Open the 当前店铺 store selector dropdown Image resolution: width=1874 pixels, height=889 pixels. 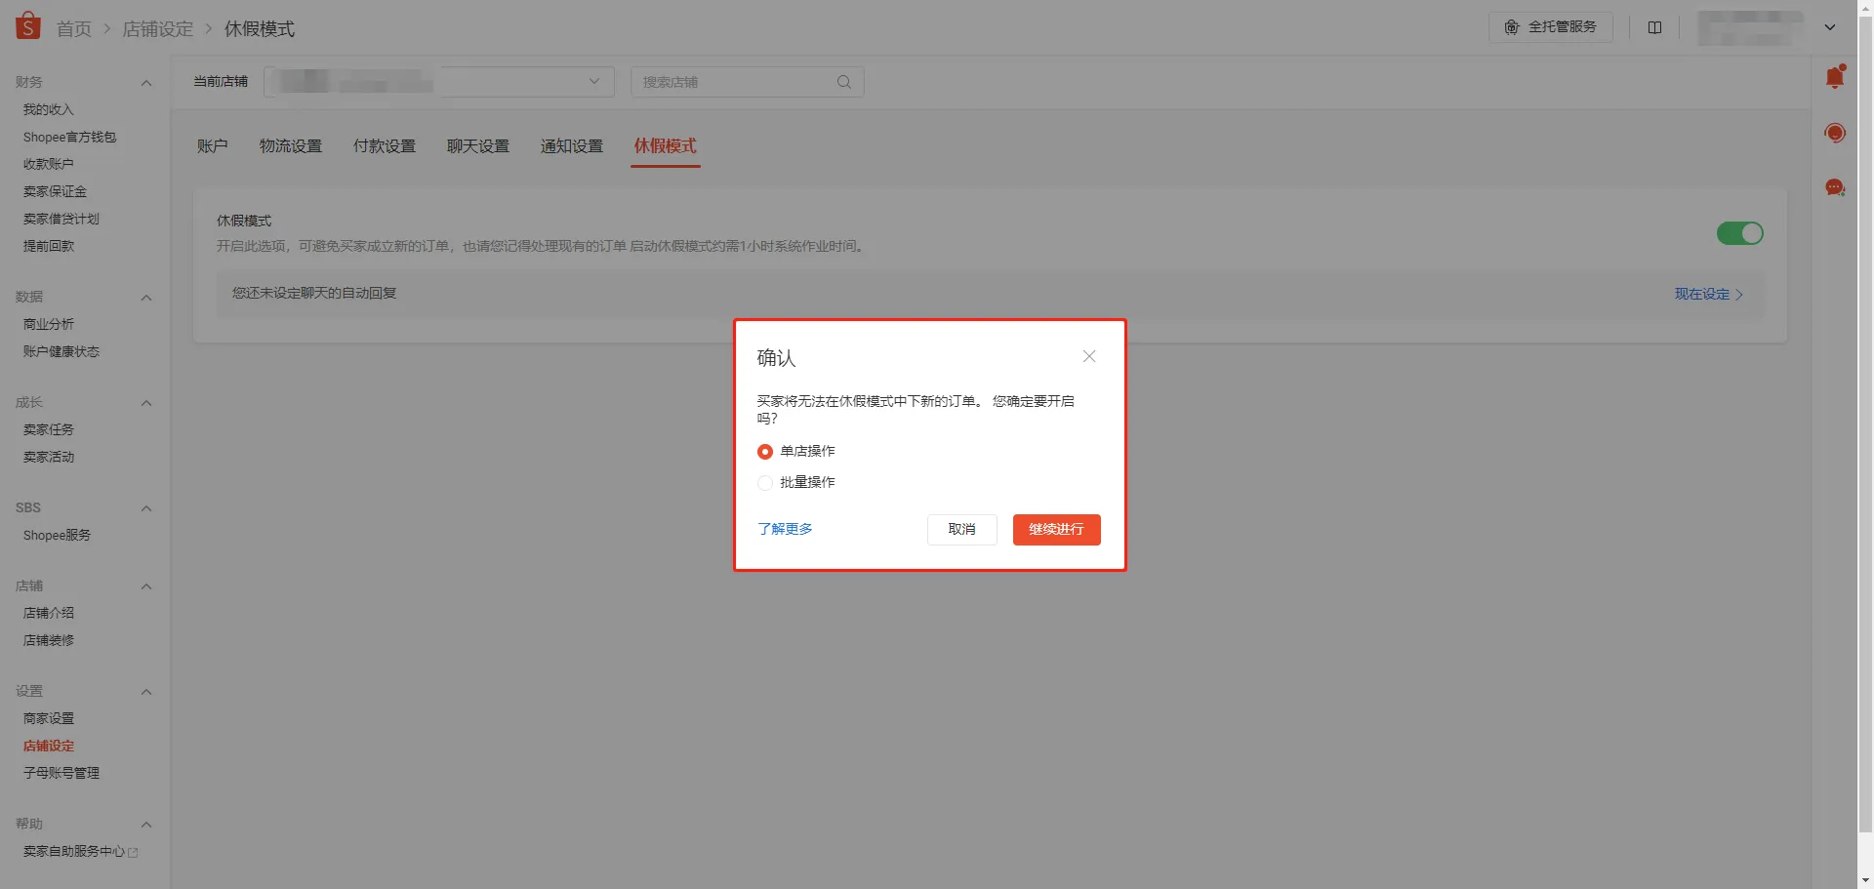click(594, 82)
